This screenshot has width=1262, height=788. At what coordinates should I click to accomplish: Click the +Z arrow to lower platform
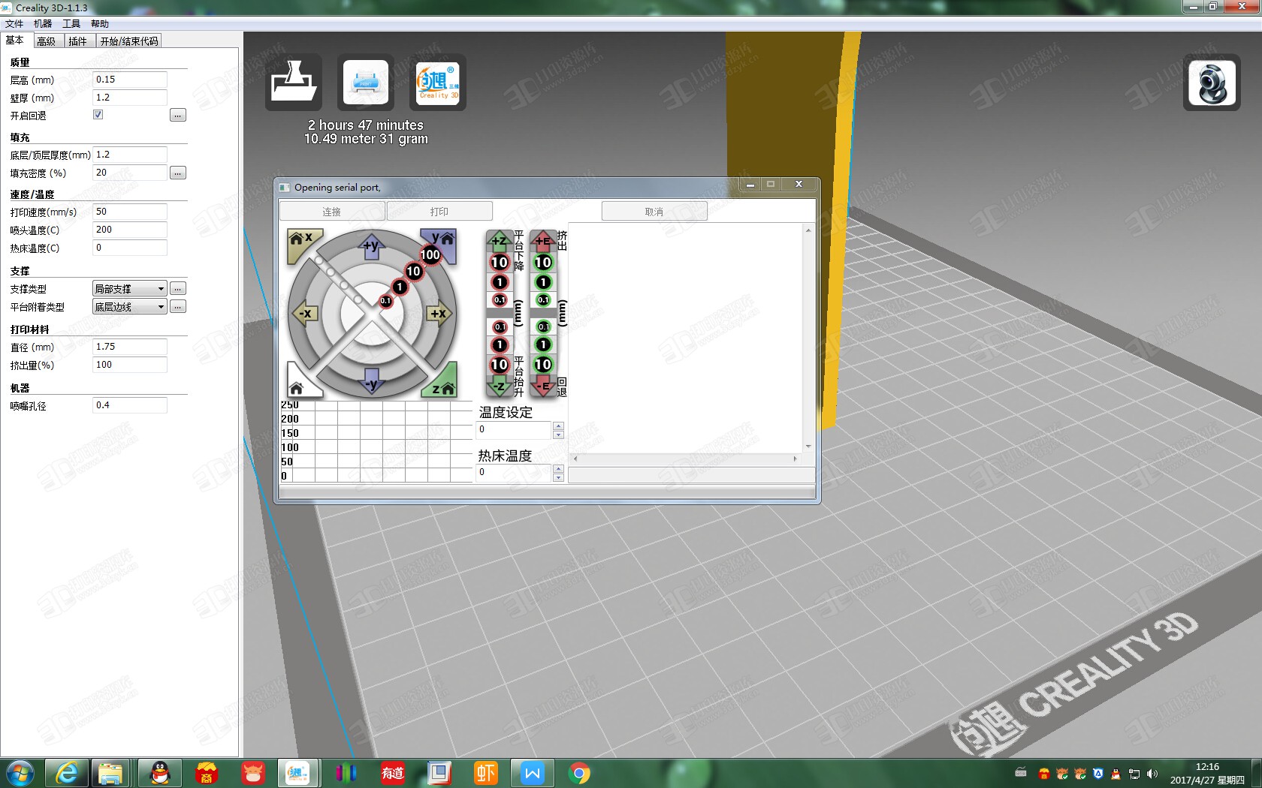pyautogui.click(x=500, y=241)
